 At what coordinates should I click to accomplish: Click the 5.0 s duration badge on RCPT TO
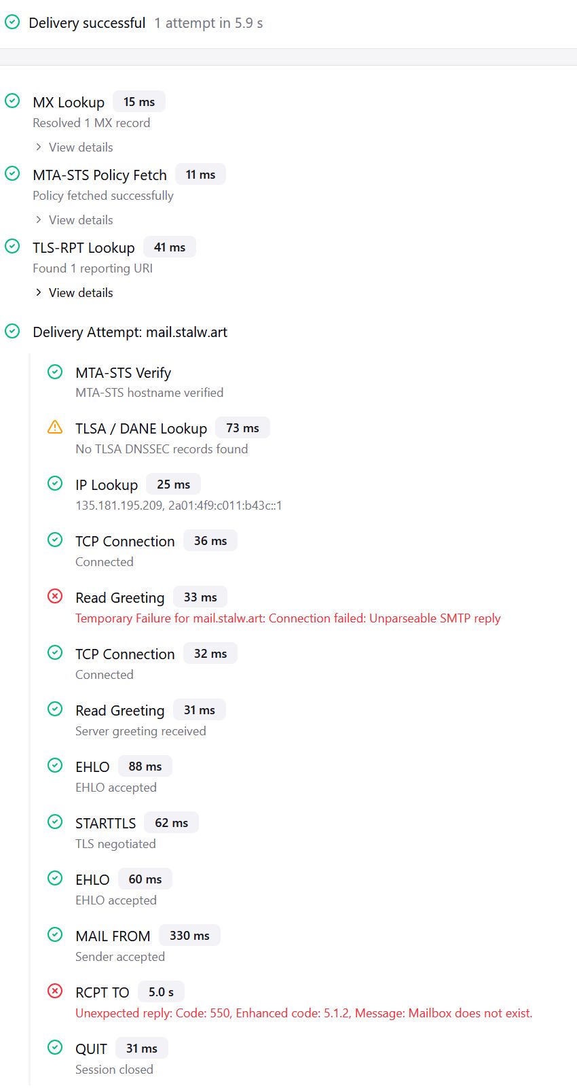point(161,992)
